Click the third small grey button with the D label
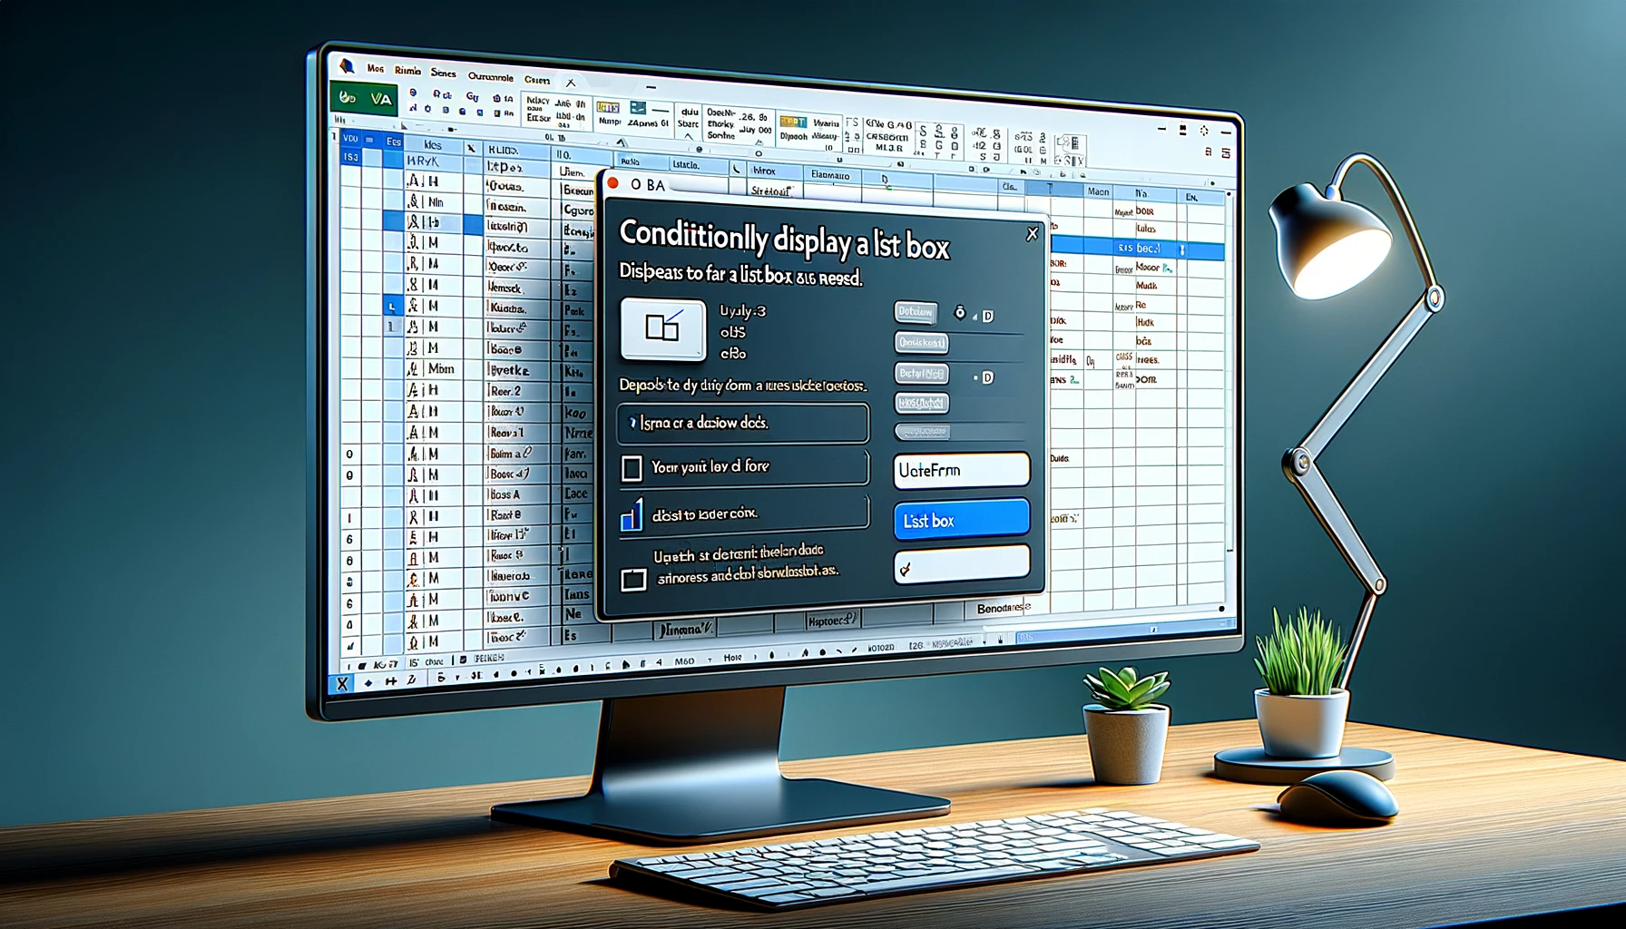1626x929 pixels. pyautogui.click(x=921, y=373)
